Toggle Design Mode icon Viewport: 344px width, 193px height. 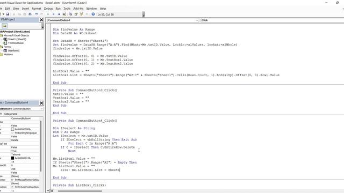coord(64,14)
